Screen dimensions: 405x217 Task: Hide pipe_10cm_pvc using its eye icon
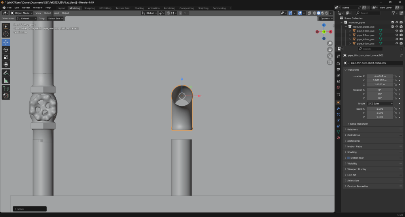point(397,30)
